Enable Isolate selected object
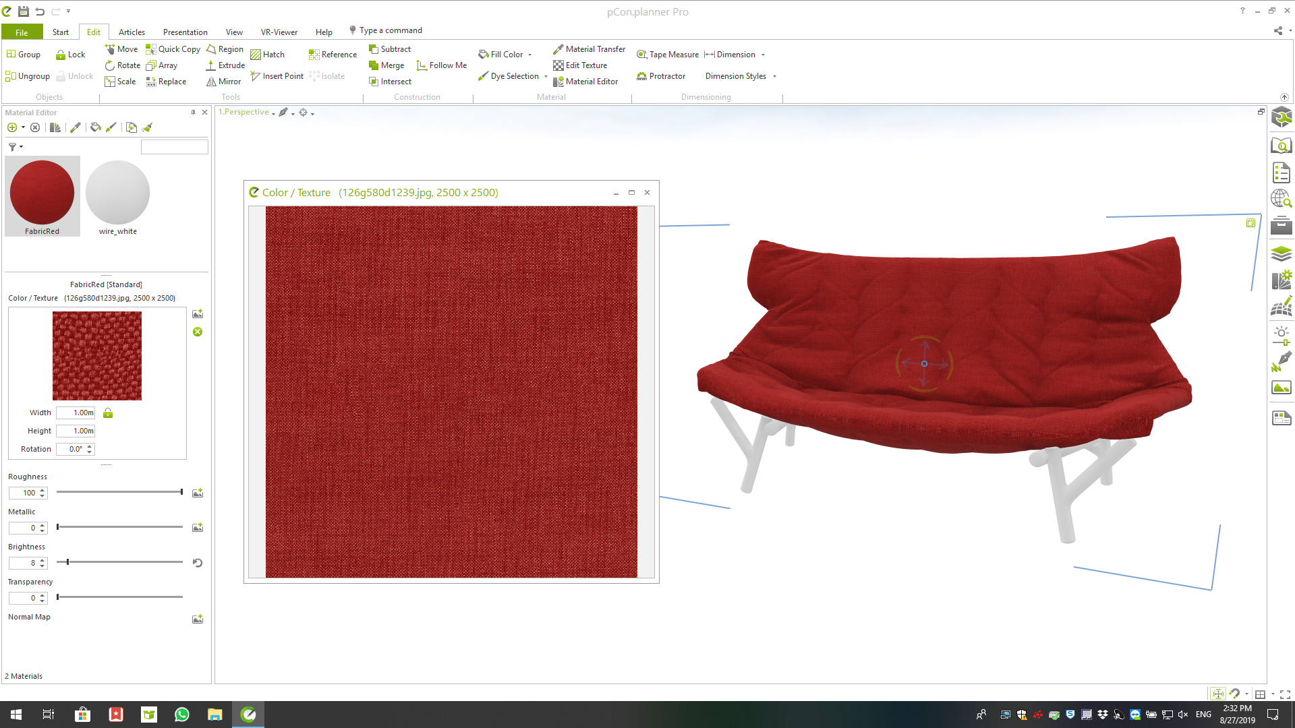The height and width of the screenshot is (728, 1295). pyautogui.click(x=331, y=75)
